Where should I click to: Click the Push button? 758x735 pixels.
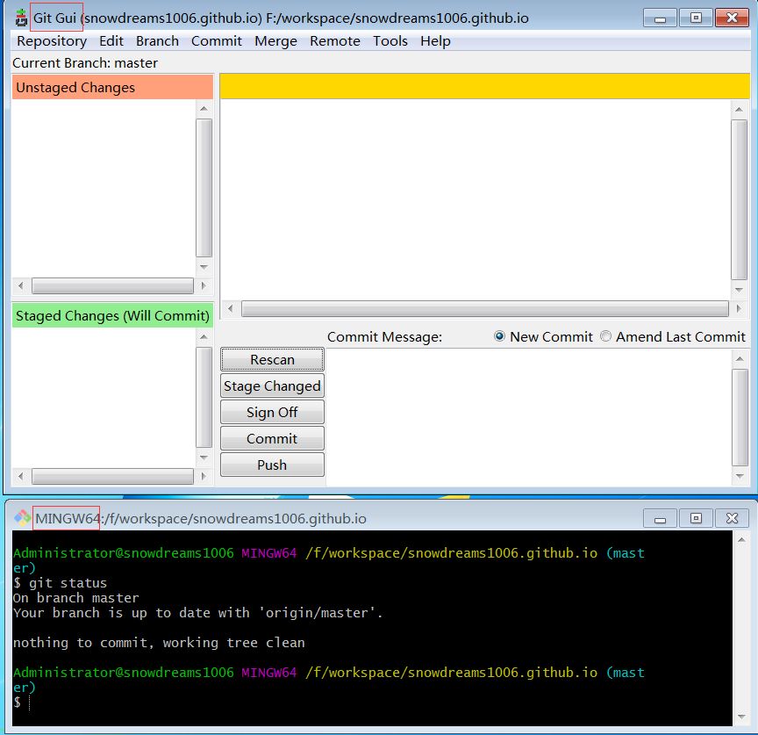point(272,465)
